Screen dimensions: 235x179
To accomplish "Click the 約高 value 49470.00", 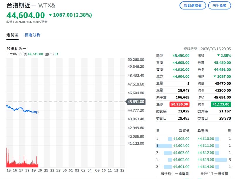I will pyautogui.click(x=223, y=83).
